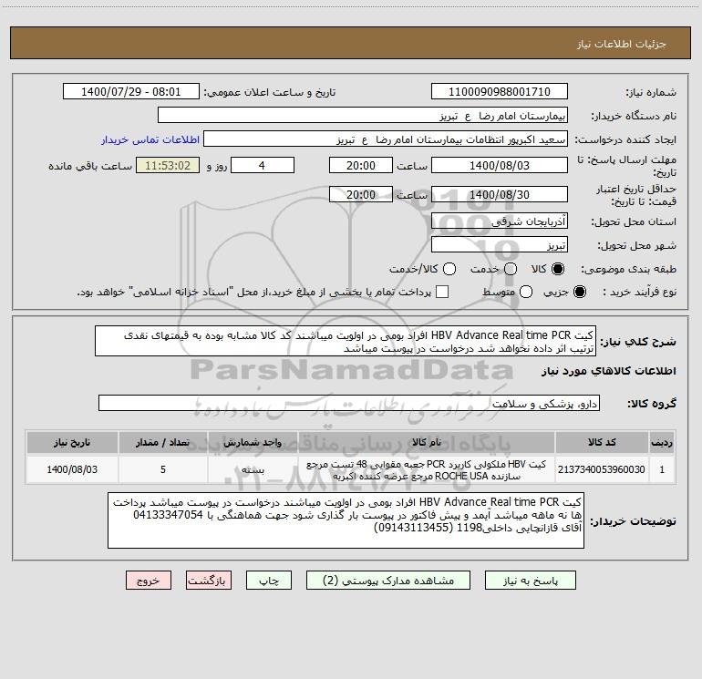Click the خروج exit button
Image resolution: width=702 pixels, height=679 pixels.
[x=149, y=580]
